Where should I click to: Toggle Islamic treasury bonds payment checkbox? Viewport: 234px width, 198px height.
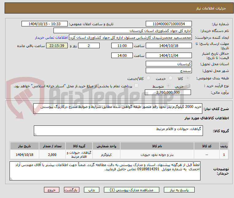pos(136,85)
